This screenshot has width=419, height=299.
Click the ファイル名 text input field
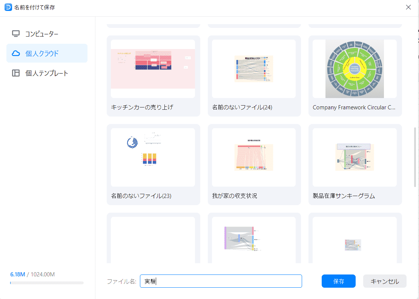221,281
